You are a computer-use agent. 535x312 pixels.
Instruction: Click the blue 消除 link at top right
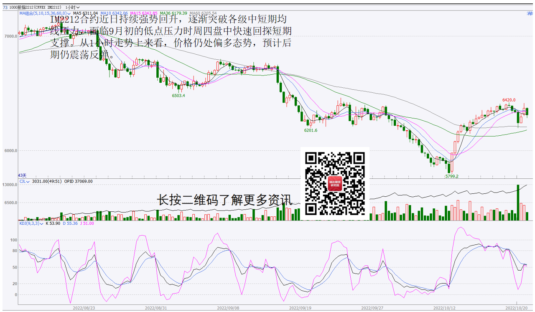coord(529,13)
